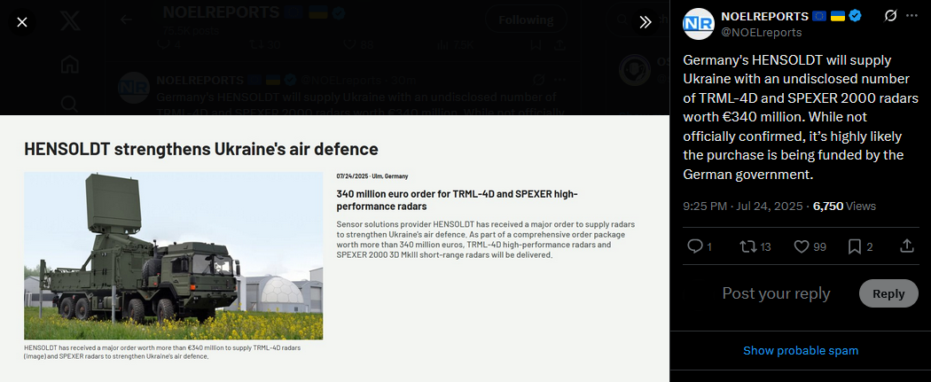Collapse the side panel with double-chevron icon
The image size is (931, 382).
(x=645, y=22)
